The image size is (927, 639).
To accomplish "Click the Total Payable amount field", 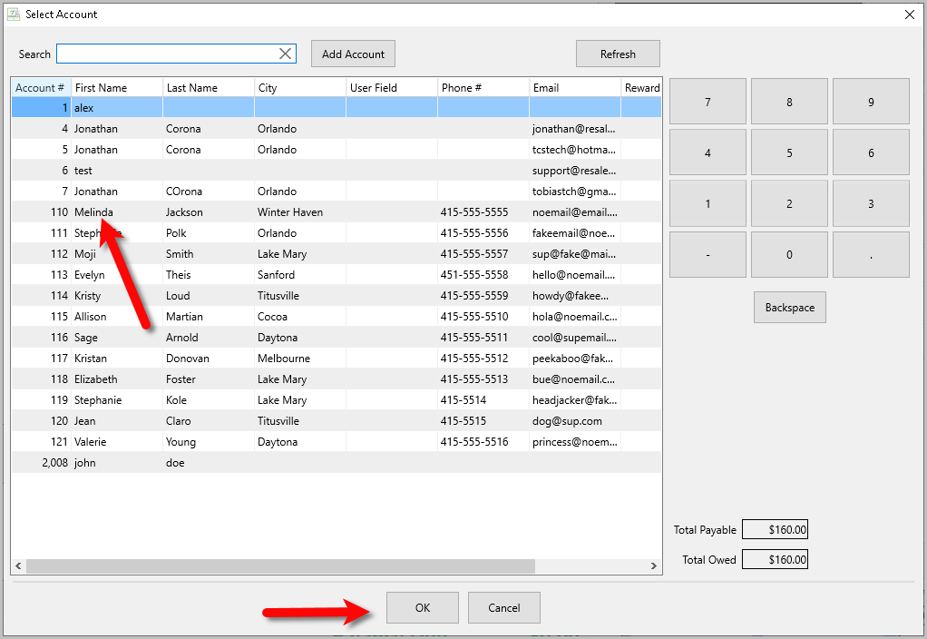I will pyautogui.click(x=775, y=529).
